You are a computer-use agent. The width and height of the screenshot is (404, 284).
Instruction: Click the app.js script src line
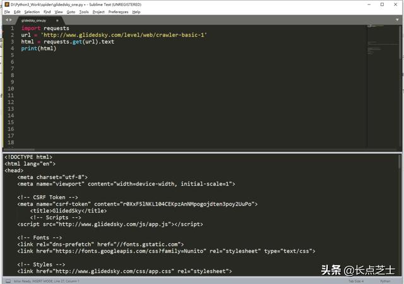tap(110, 224)
